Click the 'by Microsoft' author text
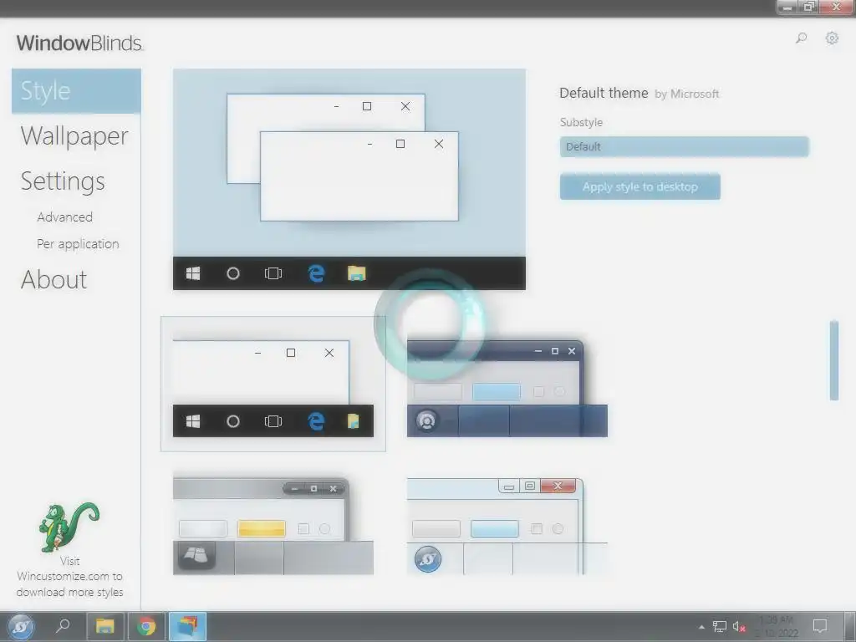856x642 pixels. point(687,94)
